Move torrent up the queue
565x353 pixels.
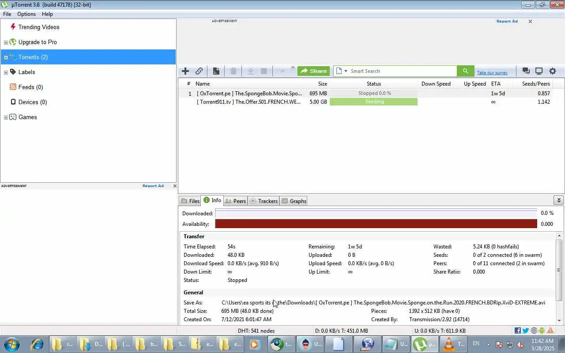pos(282,71)
